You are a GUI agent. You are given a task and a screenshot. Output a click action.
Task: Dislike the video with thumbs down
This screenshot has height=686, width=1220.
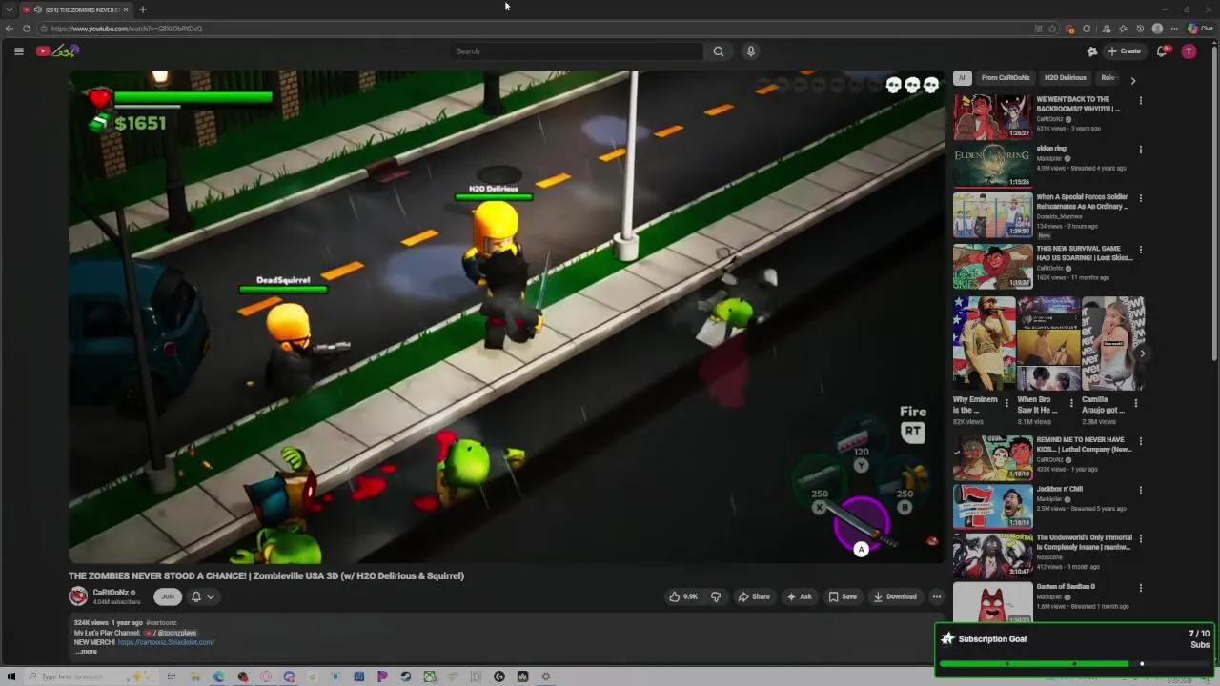pyautogui.click(x=716, y=596)
